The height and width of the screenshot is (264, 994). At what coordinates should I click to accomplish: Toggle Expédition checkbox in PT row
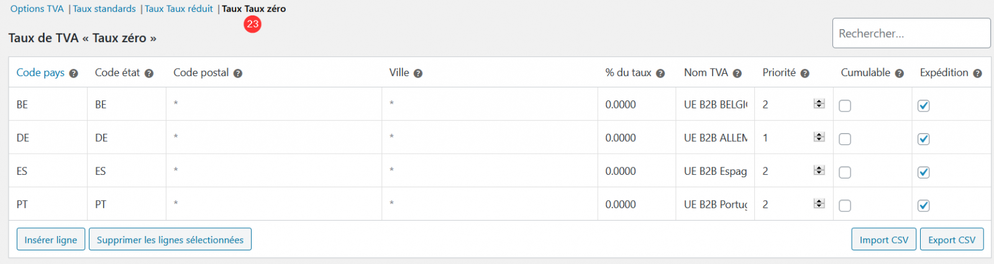(924, 206)
